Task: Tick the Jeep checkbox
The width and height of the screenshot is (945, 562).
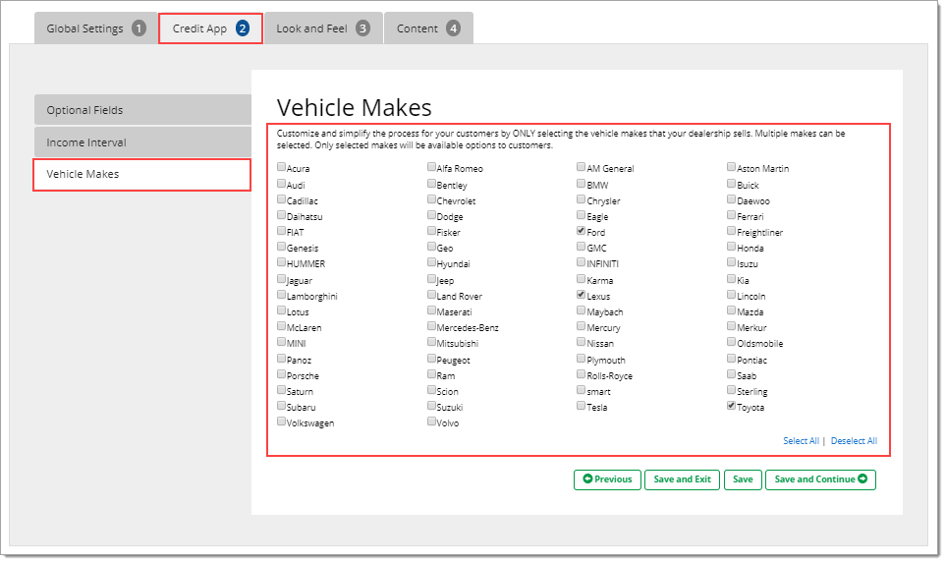Action: 431,279
